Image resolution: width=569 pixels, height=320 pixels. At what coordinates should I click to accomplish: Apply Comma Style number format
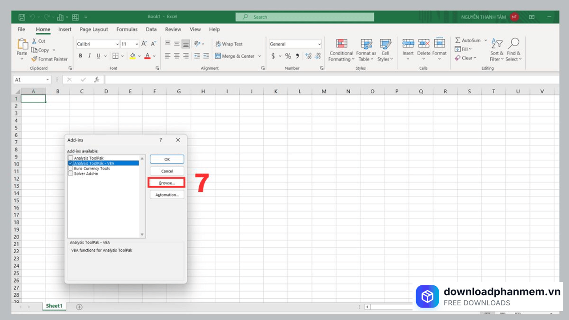click(x=297, y=56)
